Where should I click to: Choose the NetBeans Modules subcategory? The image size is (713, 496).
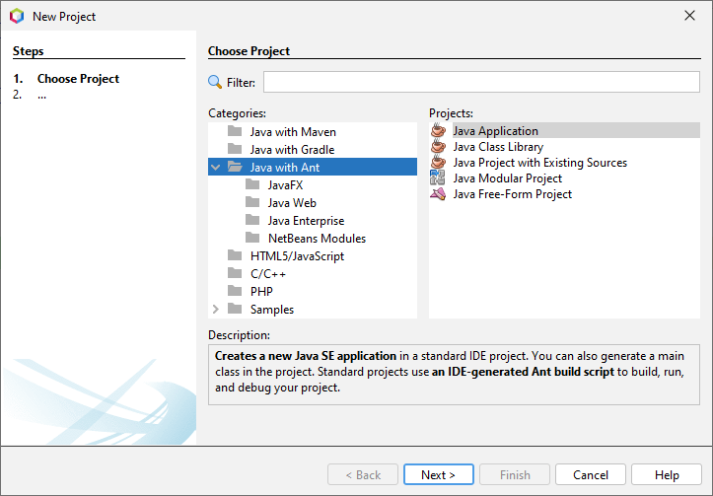[317, 239]
